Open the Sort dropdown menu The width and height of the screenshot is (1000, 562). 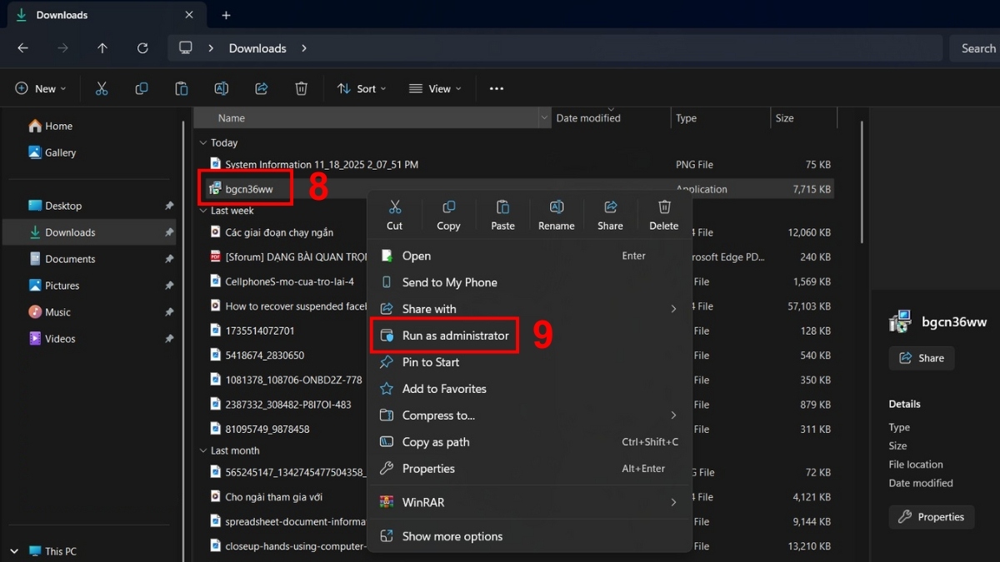click(x=362, y=89)
